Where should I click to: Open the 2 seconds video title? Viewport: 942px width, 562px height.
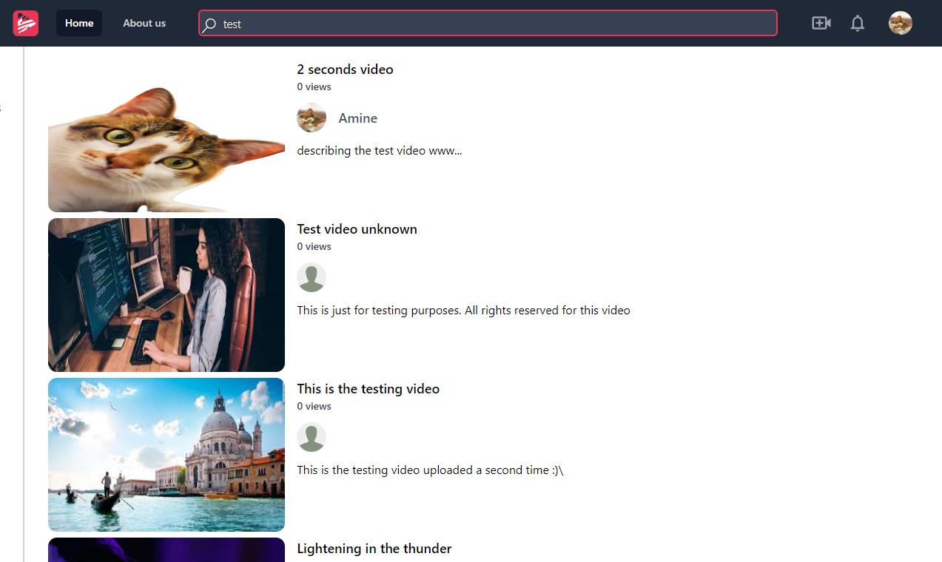tap(345, 70)
